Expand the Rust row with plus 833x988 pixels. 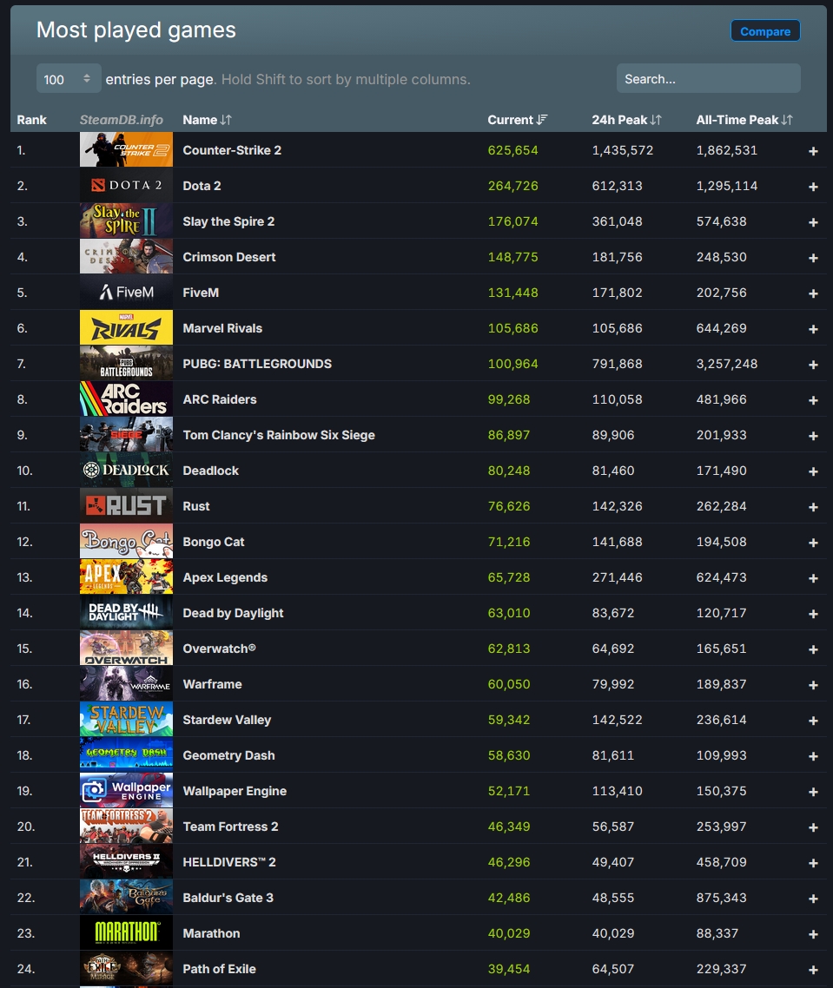[x=813, y=507]
